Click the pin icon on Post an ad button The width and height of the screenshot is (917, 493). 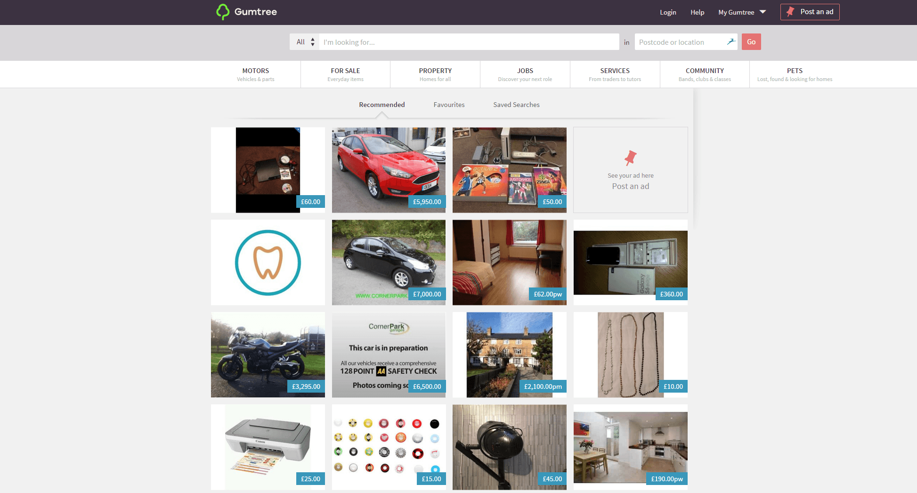790,12
